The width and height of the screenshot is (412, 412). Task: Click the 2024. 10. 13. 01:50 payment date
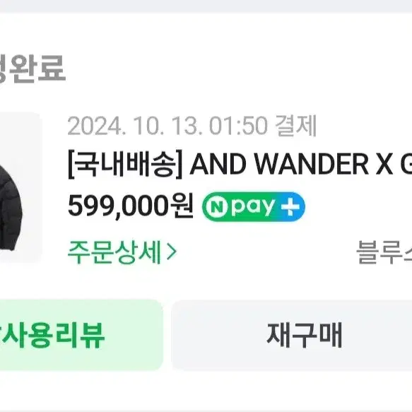[x=167, y=126]
